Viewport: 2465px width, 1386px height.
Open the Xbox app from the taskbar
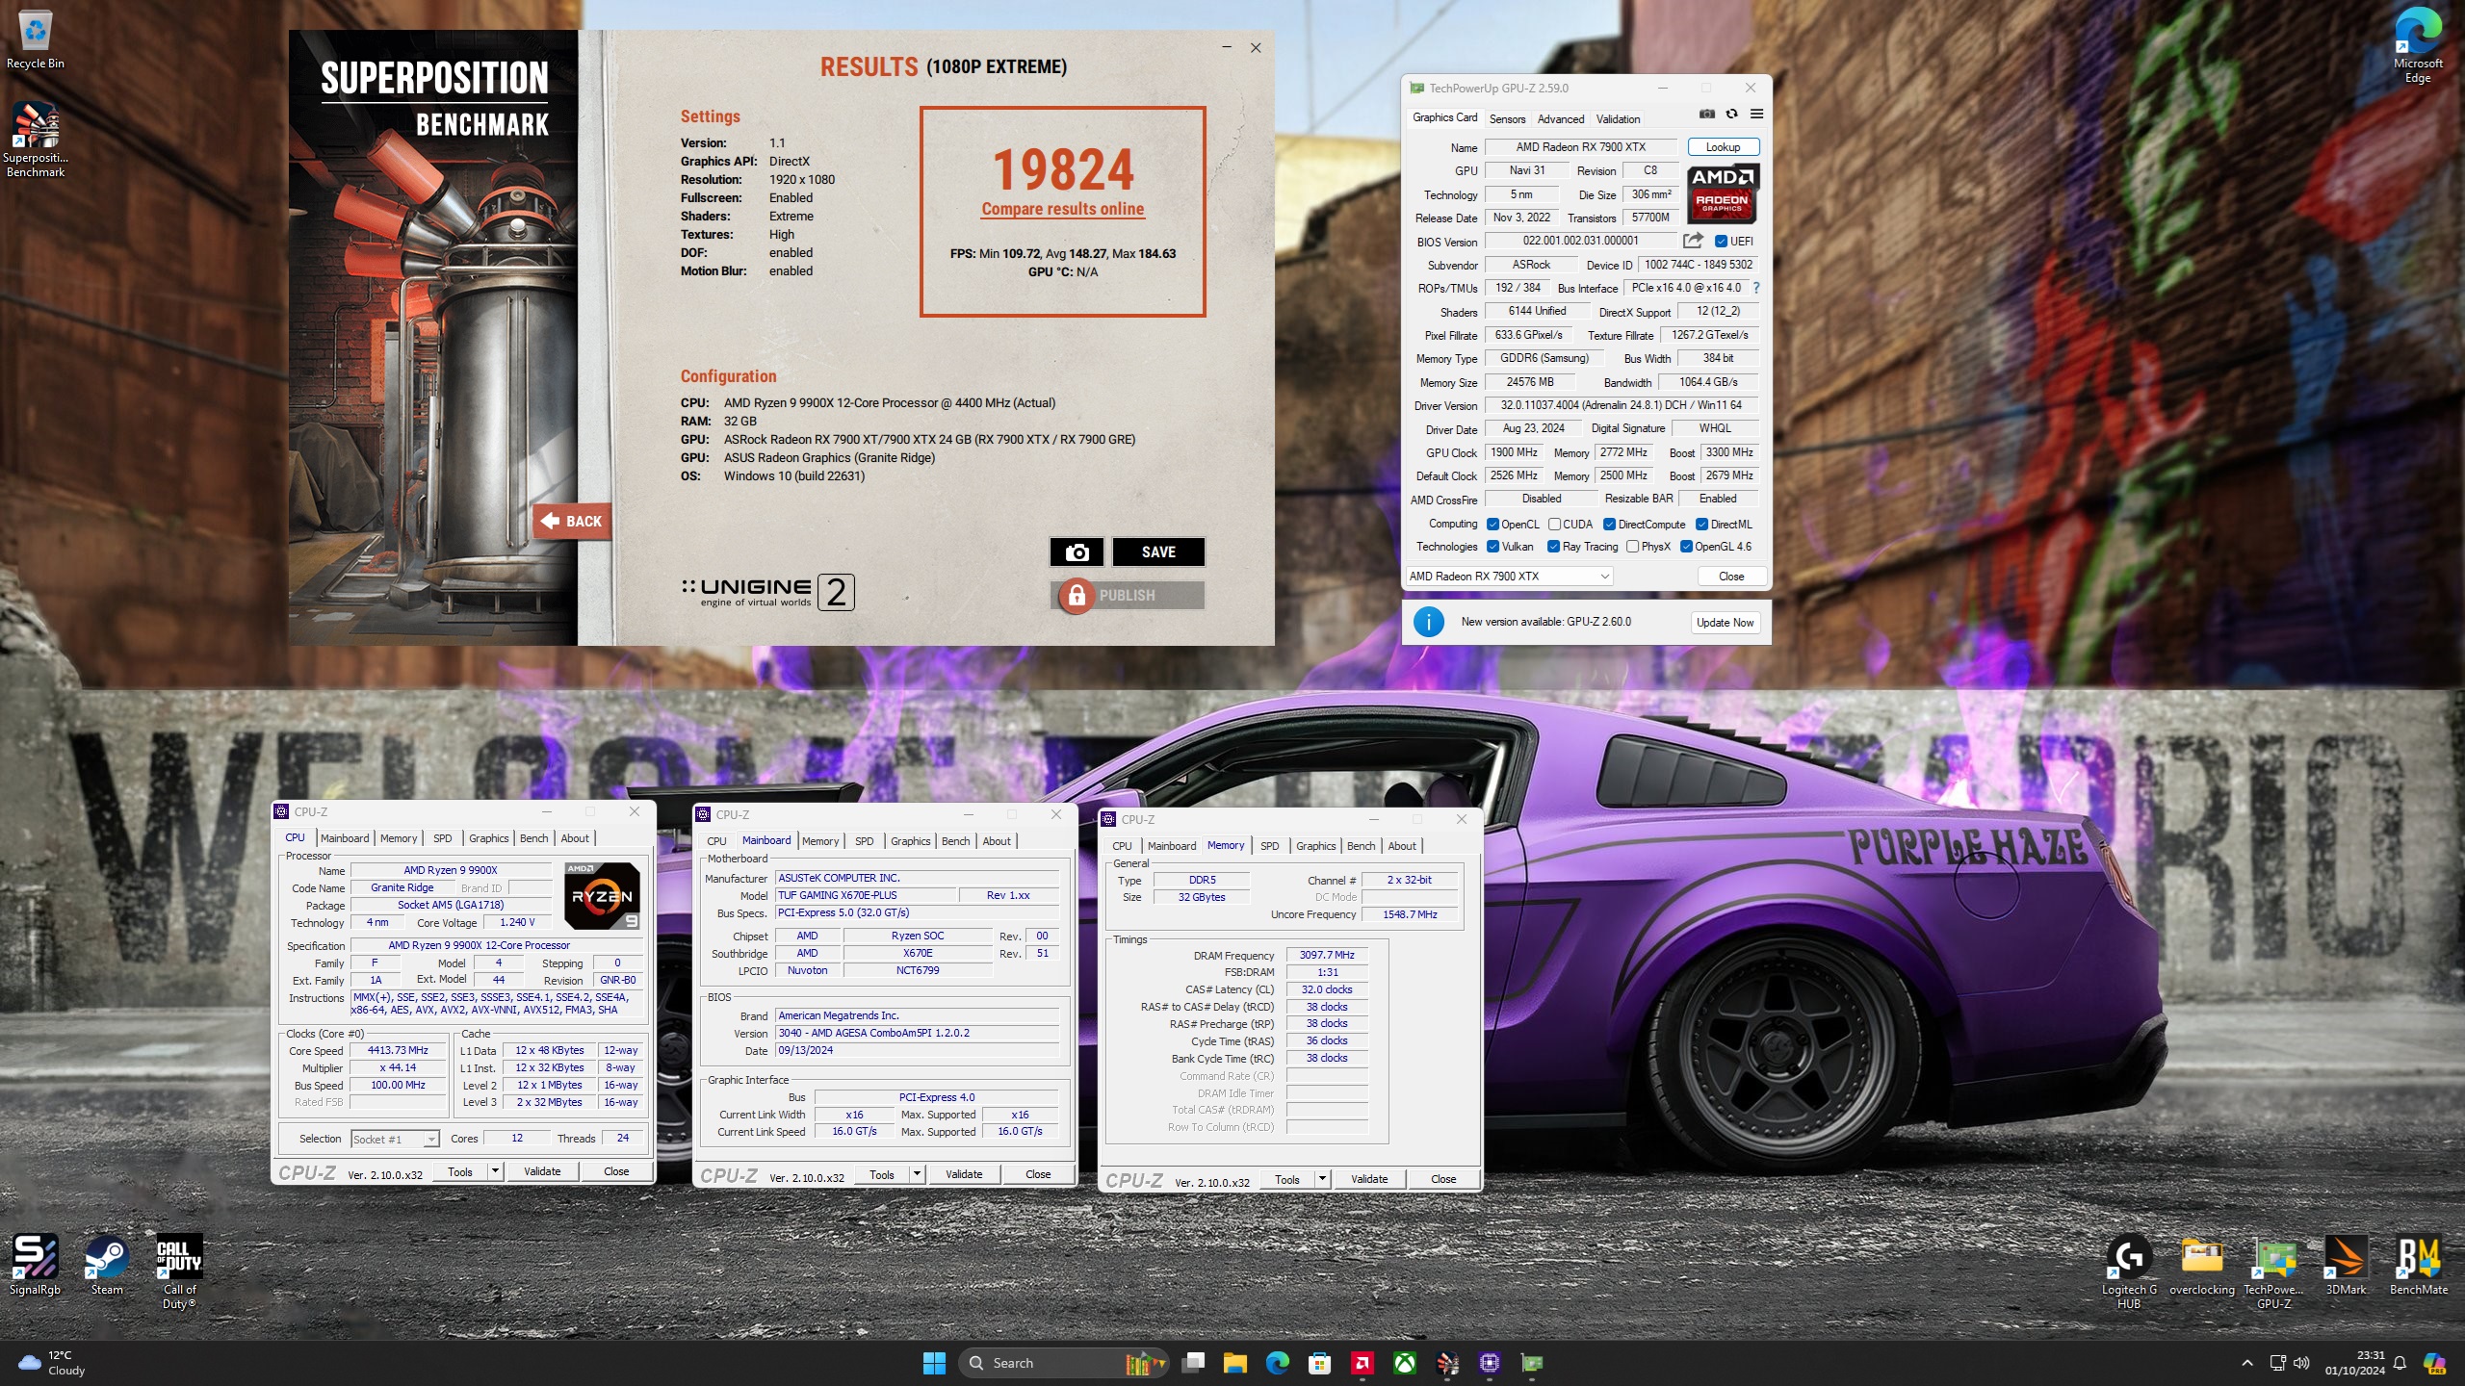coord(1405,1363)
